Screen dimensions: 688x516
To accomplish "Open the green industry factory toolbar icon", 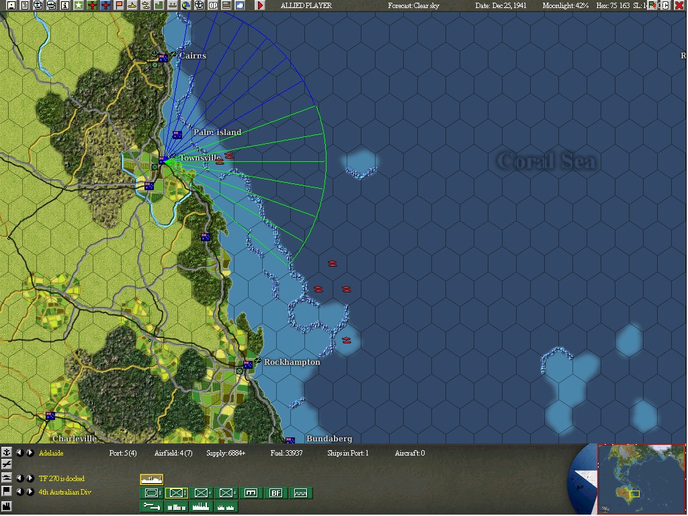I will (159, 5).
